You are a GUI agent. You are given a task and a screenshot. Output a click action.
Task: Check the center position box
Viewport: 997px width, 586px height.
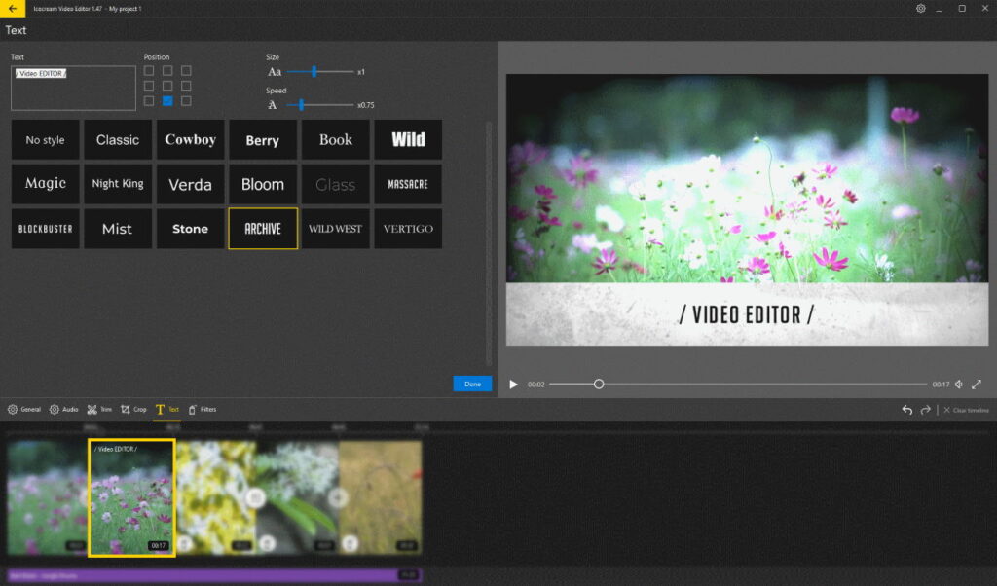(x=166, y=86)
